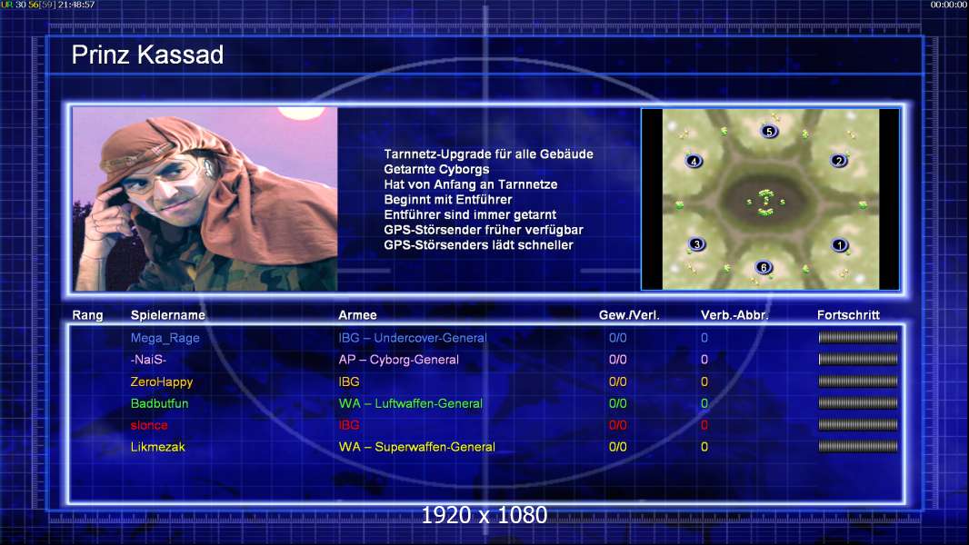Click 'Entführer sind immer getarnt' line

(470, 214)
